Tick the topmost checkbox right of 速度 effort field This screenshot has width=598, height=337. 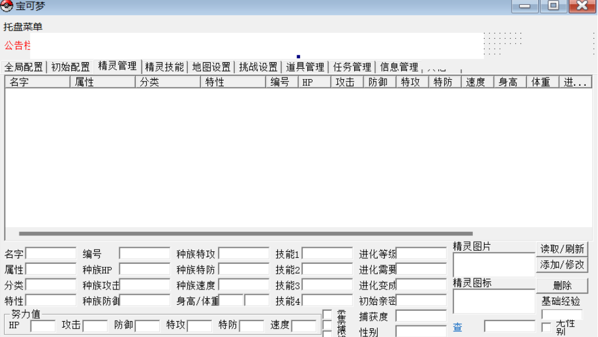327,315
